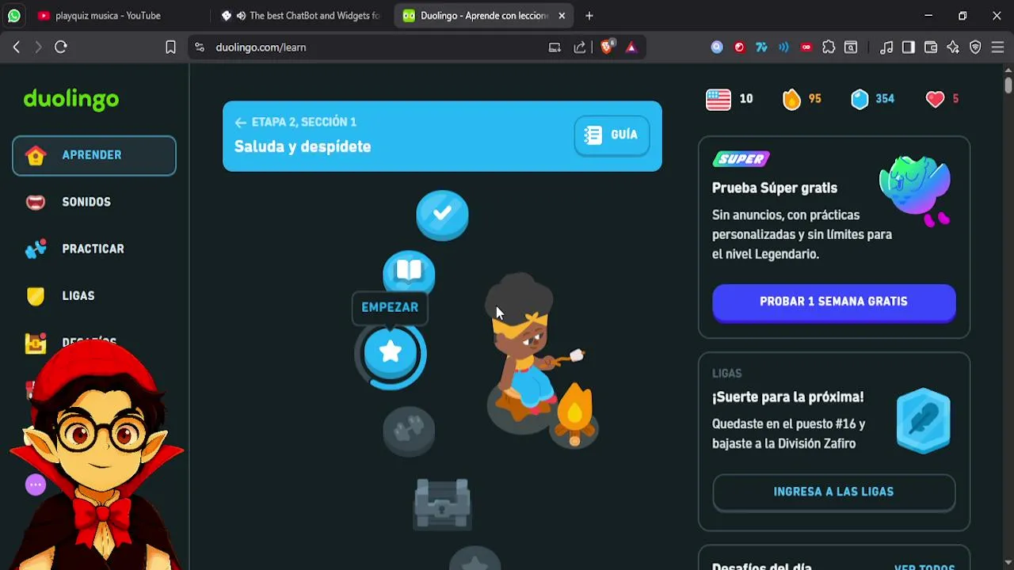Click the completed checkmark lesson node
The height and width of the screenshot is (570, 1014).
[442, 215]
